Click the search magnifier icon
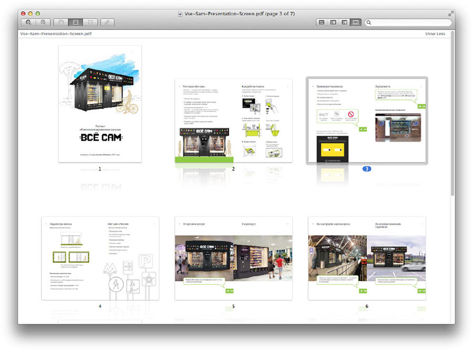The image size is (473, 350). (x=370, y=23)
